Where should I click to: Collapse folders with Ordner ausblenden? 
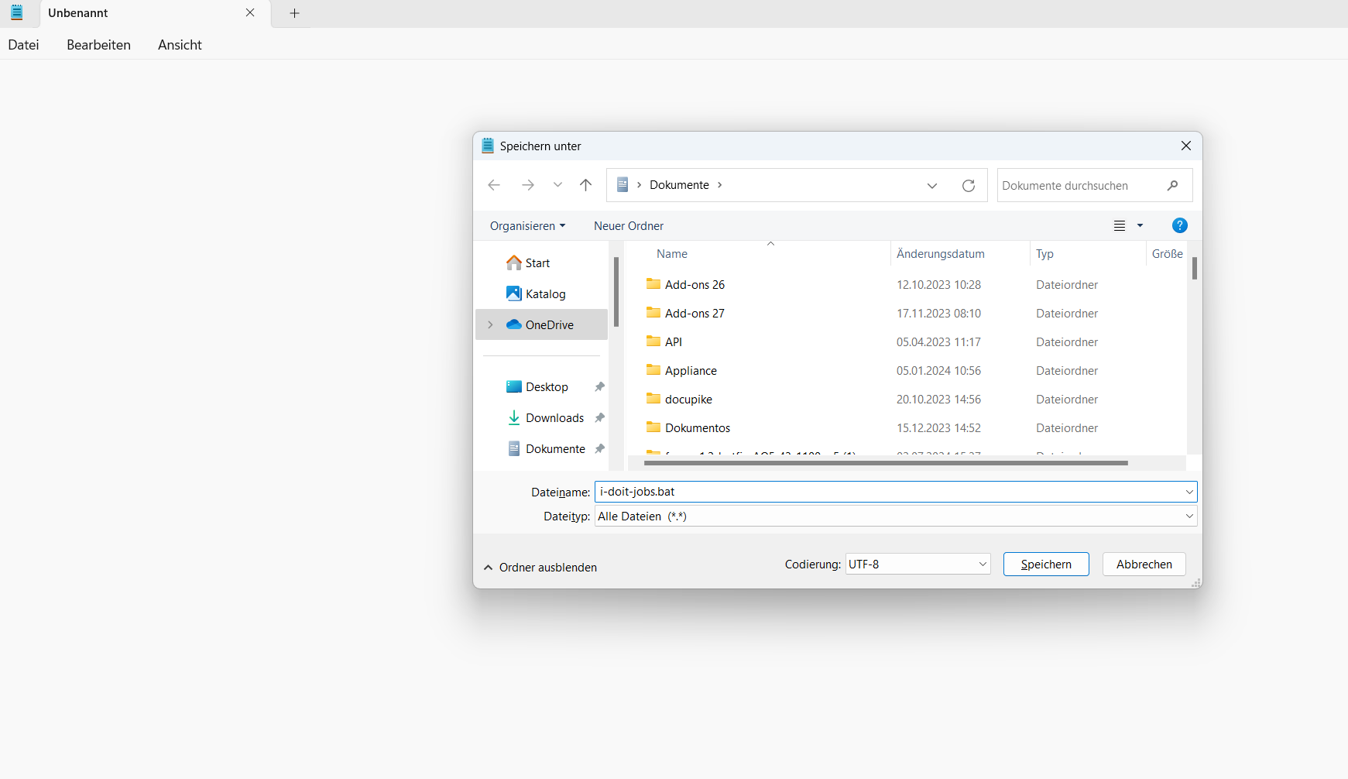point(540,568)
